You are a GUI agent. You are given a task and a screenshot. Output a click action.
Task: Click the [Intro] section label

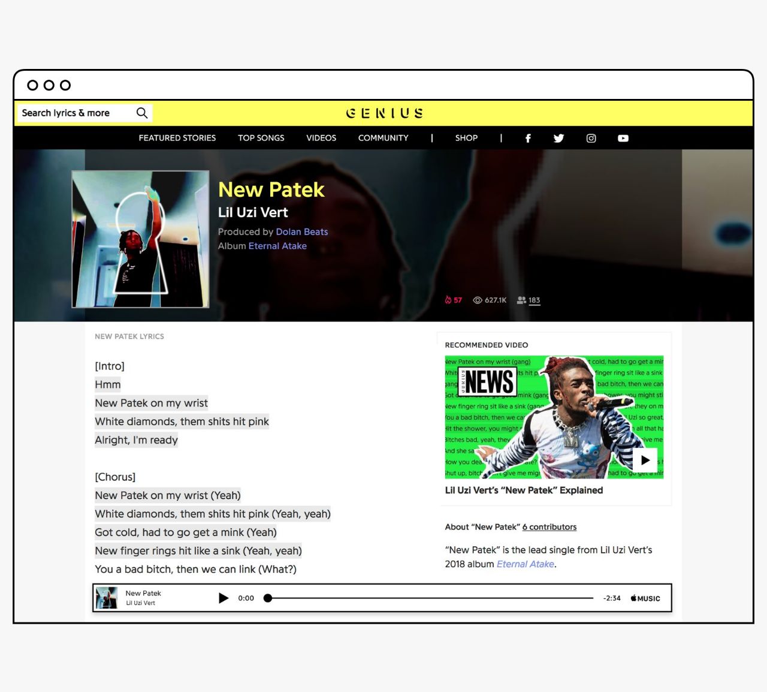click(110, 366)
